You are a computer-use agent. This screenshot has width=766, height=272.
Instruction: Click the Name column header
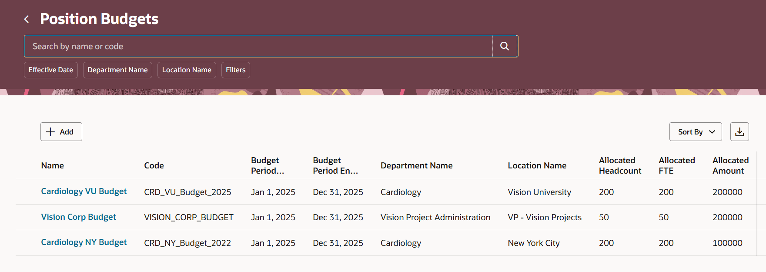53,166
